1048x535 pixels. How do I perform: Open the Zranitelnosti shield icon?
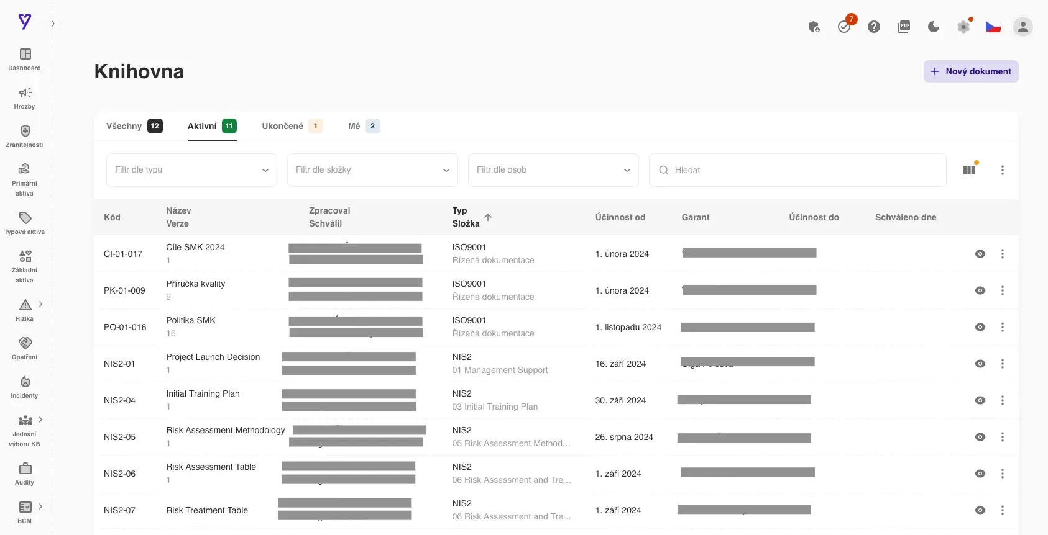coord(25,131)
